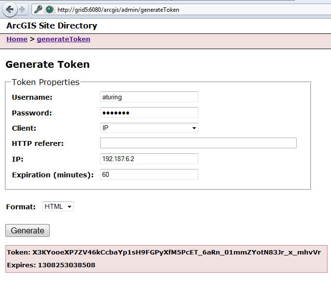Image resolution: width=331 pixels, height=282 pixels.
Task: Select the IP field with 192.187.6.2
Action: 149,159
